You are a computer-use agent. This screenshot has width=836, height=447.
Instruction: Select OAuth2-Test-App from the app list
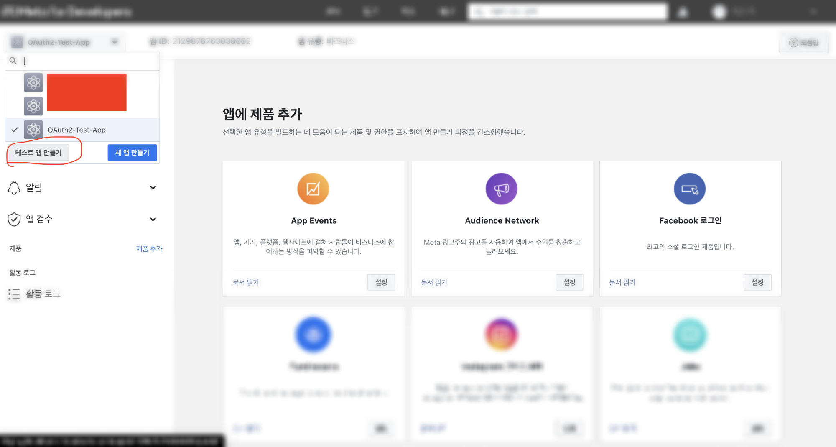pyautogui.click(x=82, y=130)
